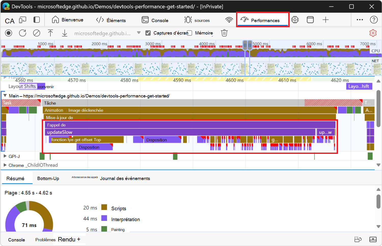Clear the performance recording
Viewport: 382px width, 246px height.
pyautogui.click(x=37, y=33)
